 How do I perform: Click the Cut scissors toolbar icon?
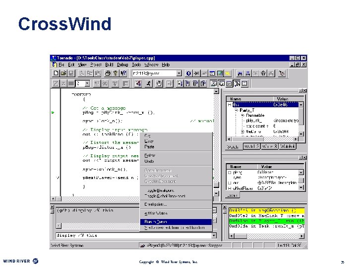(82, 73)
